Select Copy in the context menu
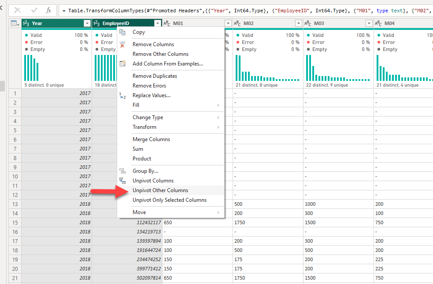 click(138, 32)
